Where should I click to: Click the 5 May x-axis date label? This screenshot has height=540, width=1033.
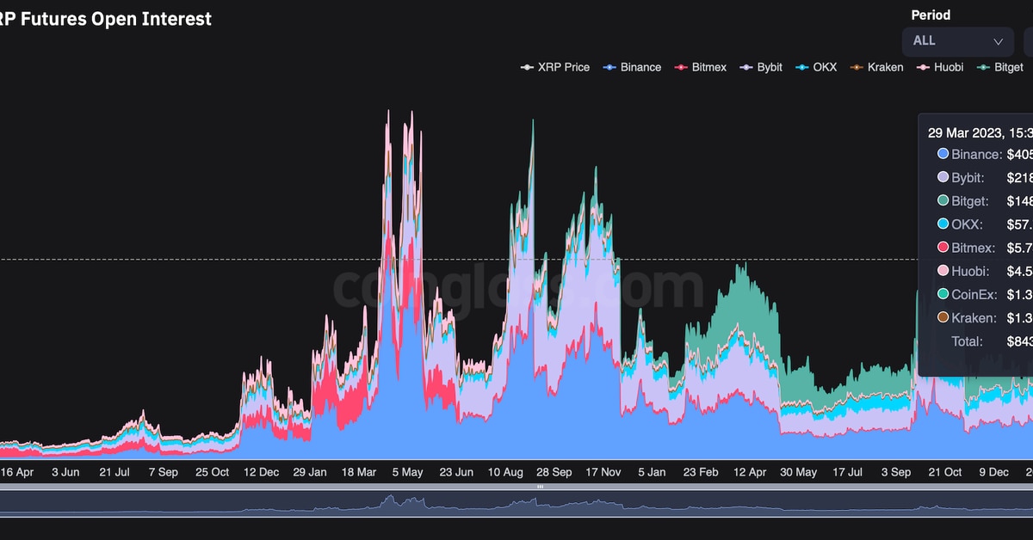tap(407, 472)
